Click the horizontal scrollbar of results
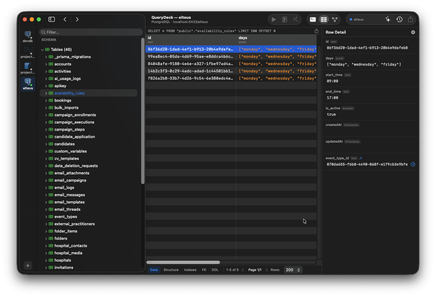Viewport: 436px width, 297px height. point(183,262)
